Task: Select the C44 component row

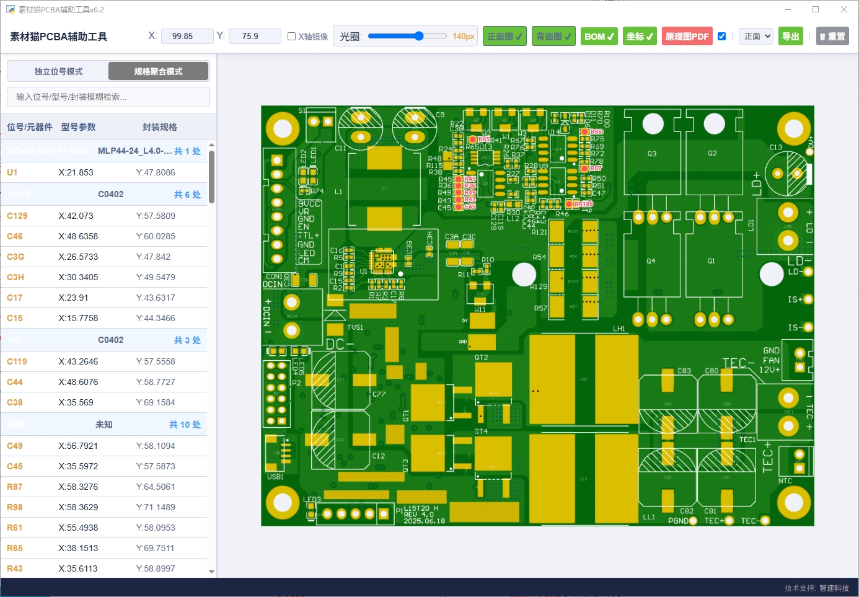Action: pos(104,383)
